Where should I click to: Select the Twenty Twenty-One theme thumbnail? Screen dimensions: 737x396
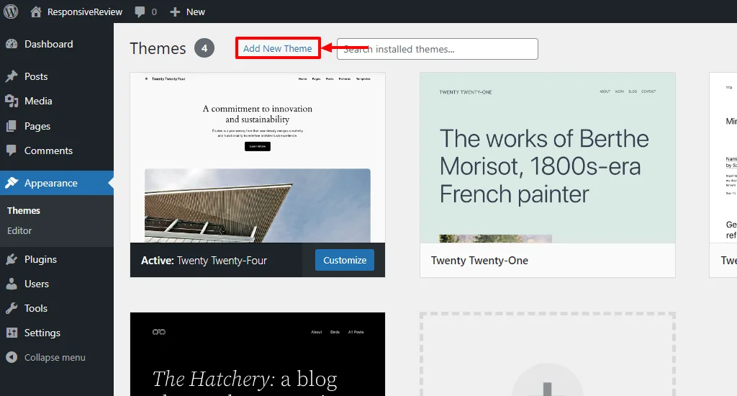point(547,158)
